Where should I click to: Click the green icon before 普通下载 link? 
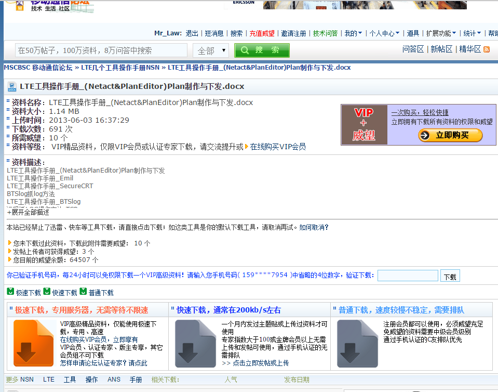[83, 291]
